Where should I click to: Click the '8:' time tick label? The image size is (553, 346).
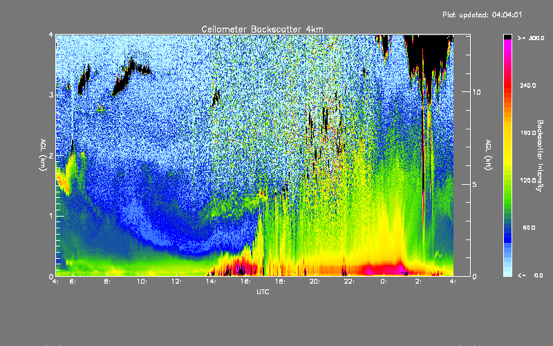(x=107, y=282)
